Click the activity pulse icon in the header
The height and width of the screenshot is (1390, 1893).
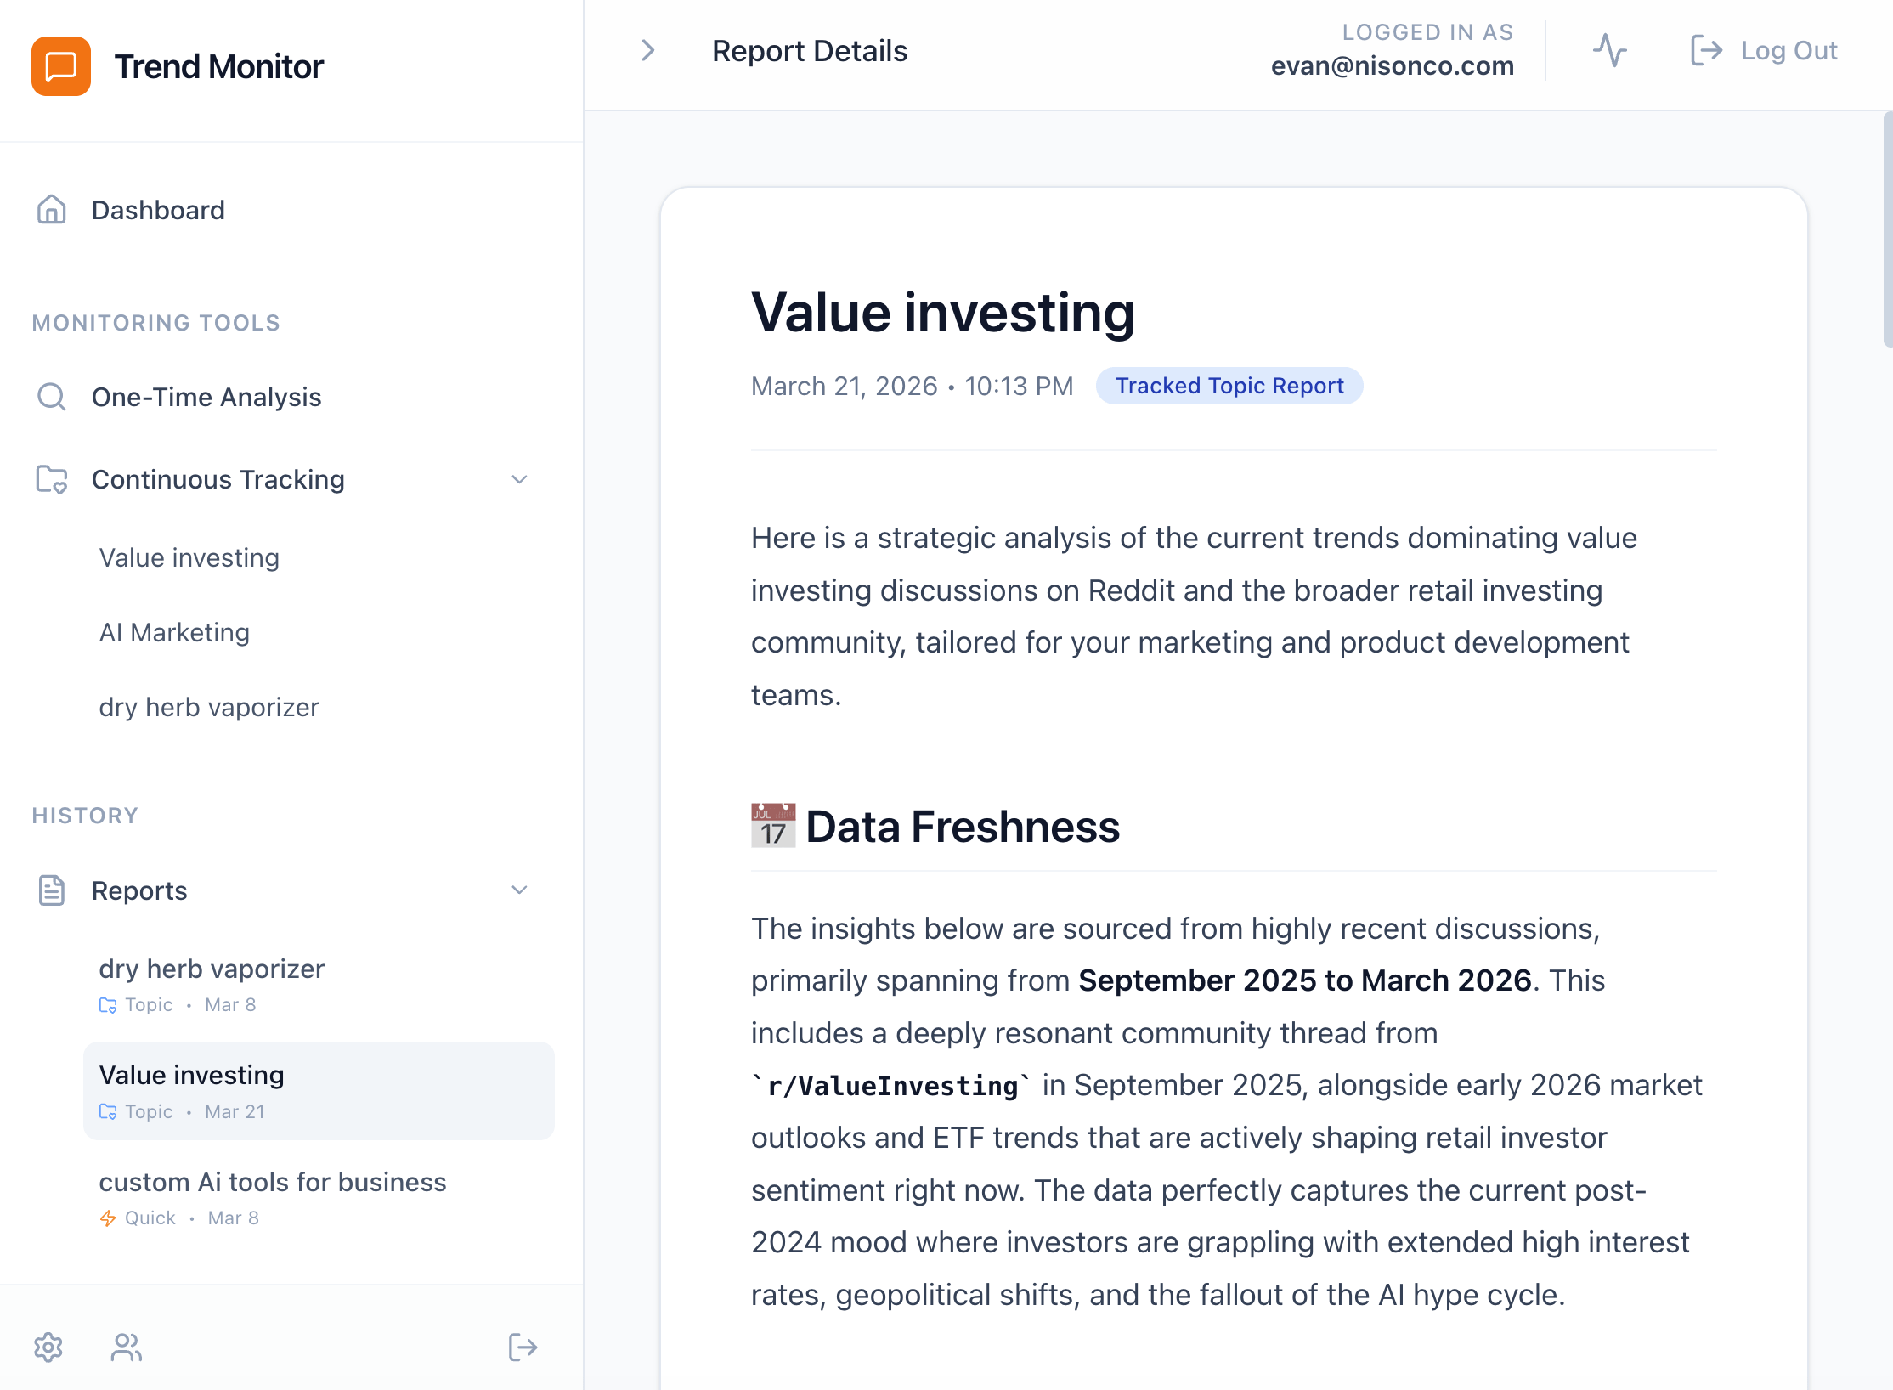pos(1611,50)
